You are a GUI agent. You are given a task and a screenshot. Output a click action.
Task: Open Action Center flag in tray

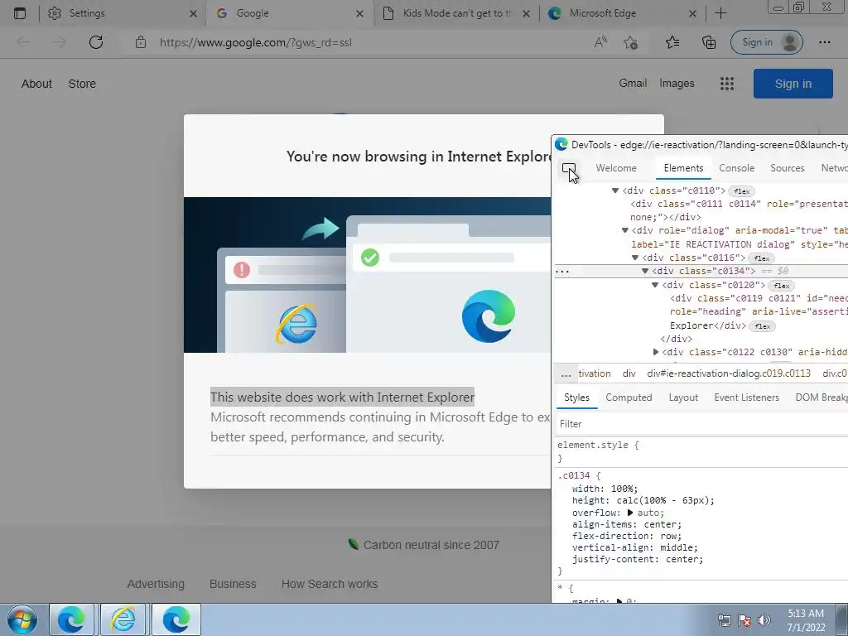click(x=744, y=620)
